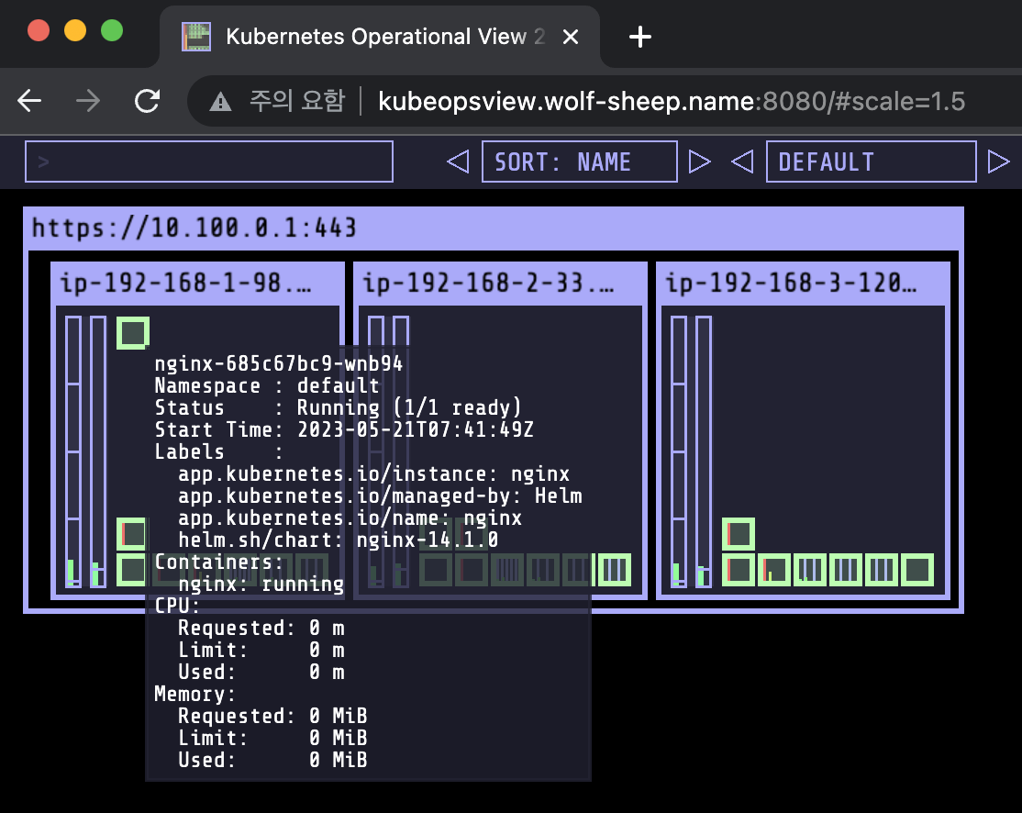Click left arrow before SORT: NAME
Screen dimensions: 1022x813
click(458, 161)
